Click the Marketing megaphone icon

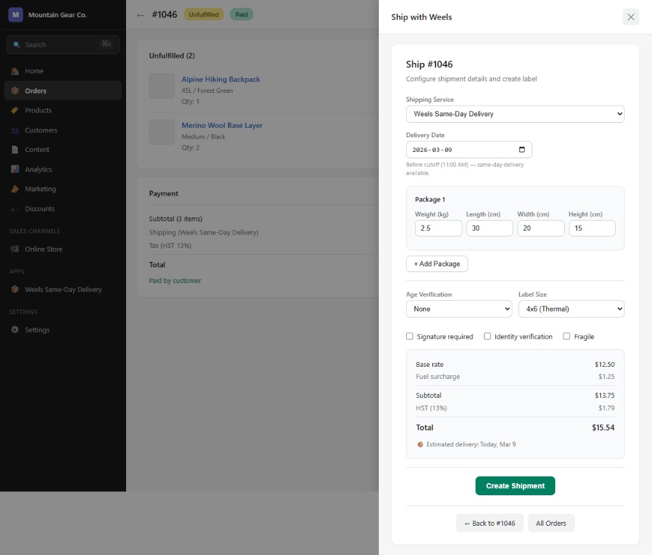(16, 189)
